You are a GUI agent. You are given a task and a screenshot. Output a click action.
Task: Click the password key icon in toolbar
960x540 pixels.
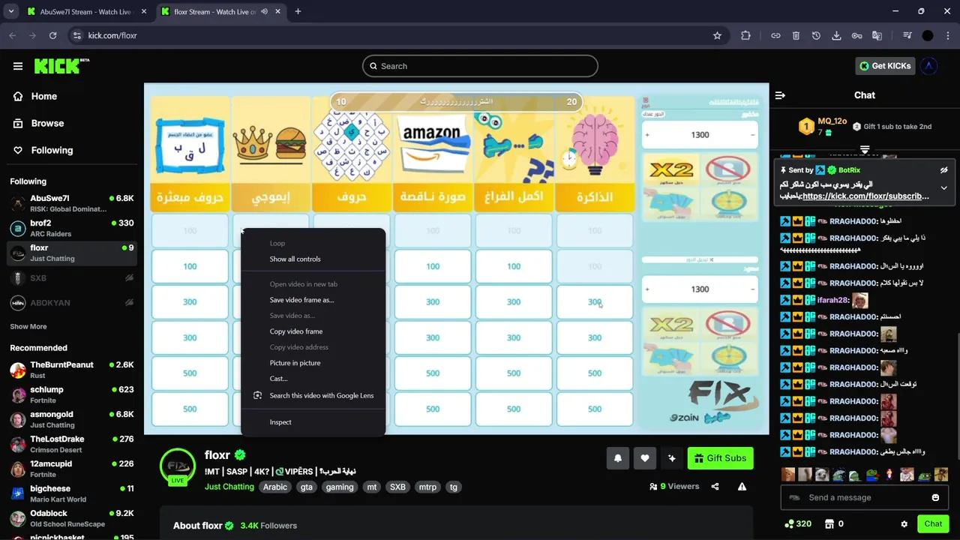[856, 35]
